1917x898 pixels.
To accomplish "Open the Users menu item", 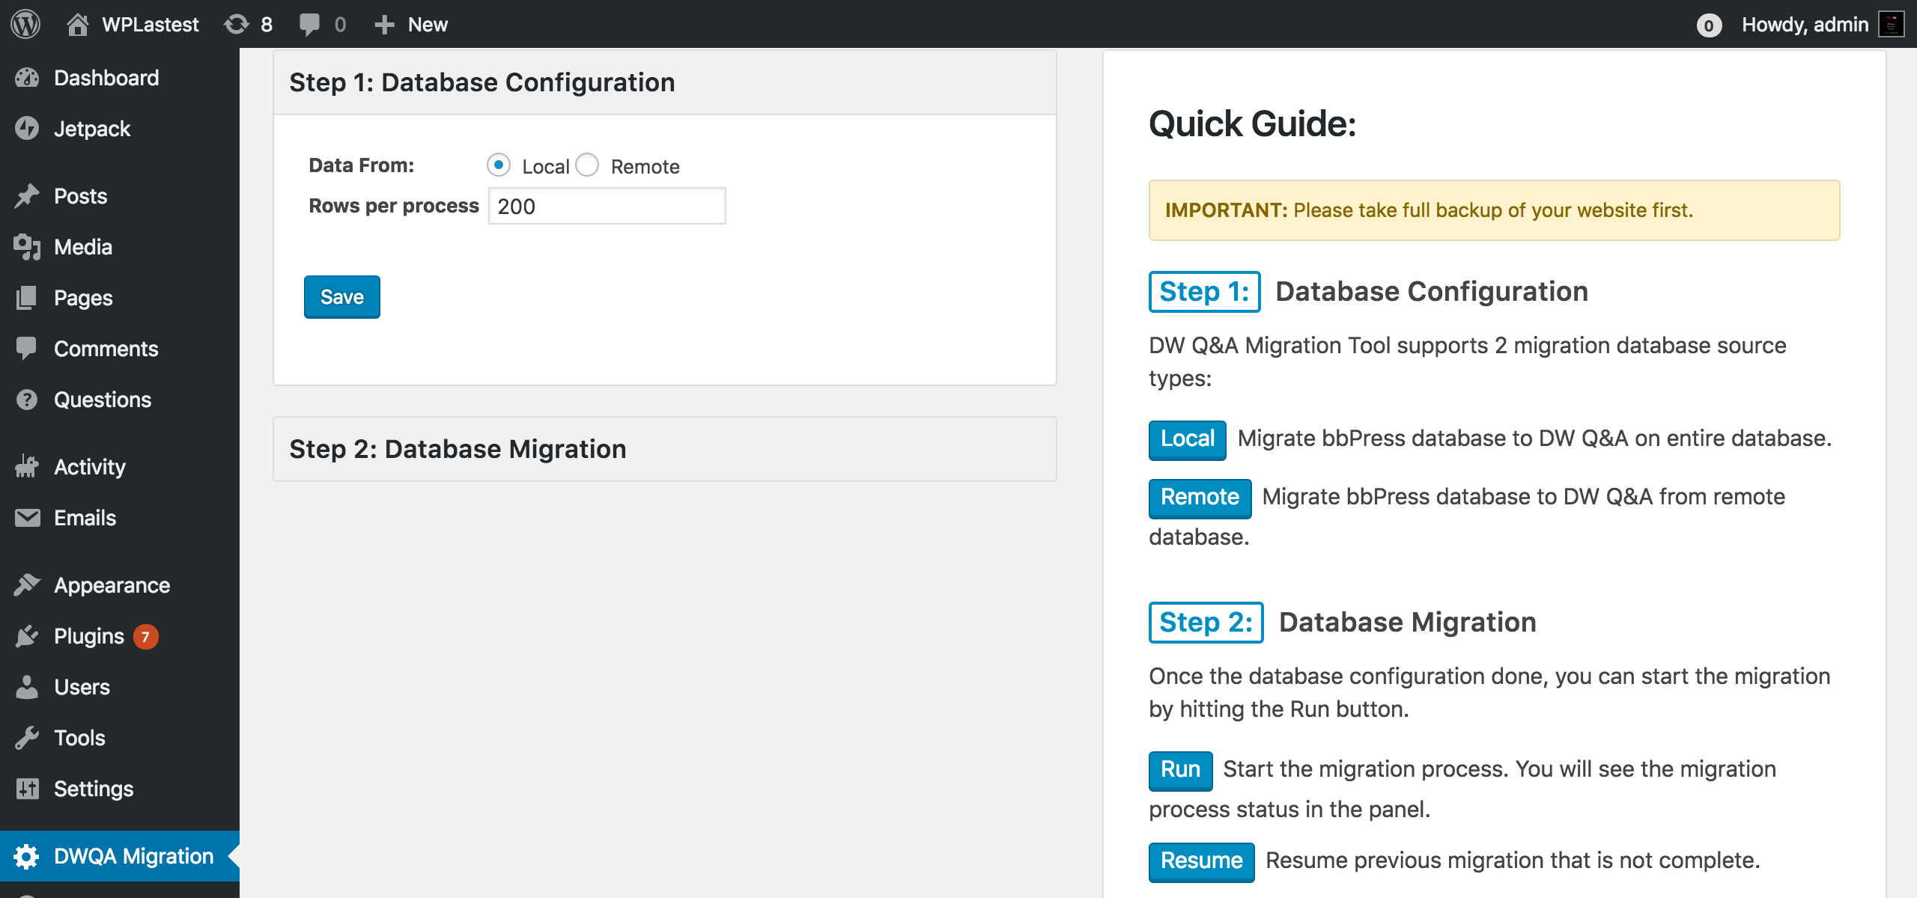I will [82, 687].
